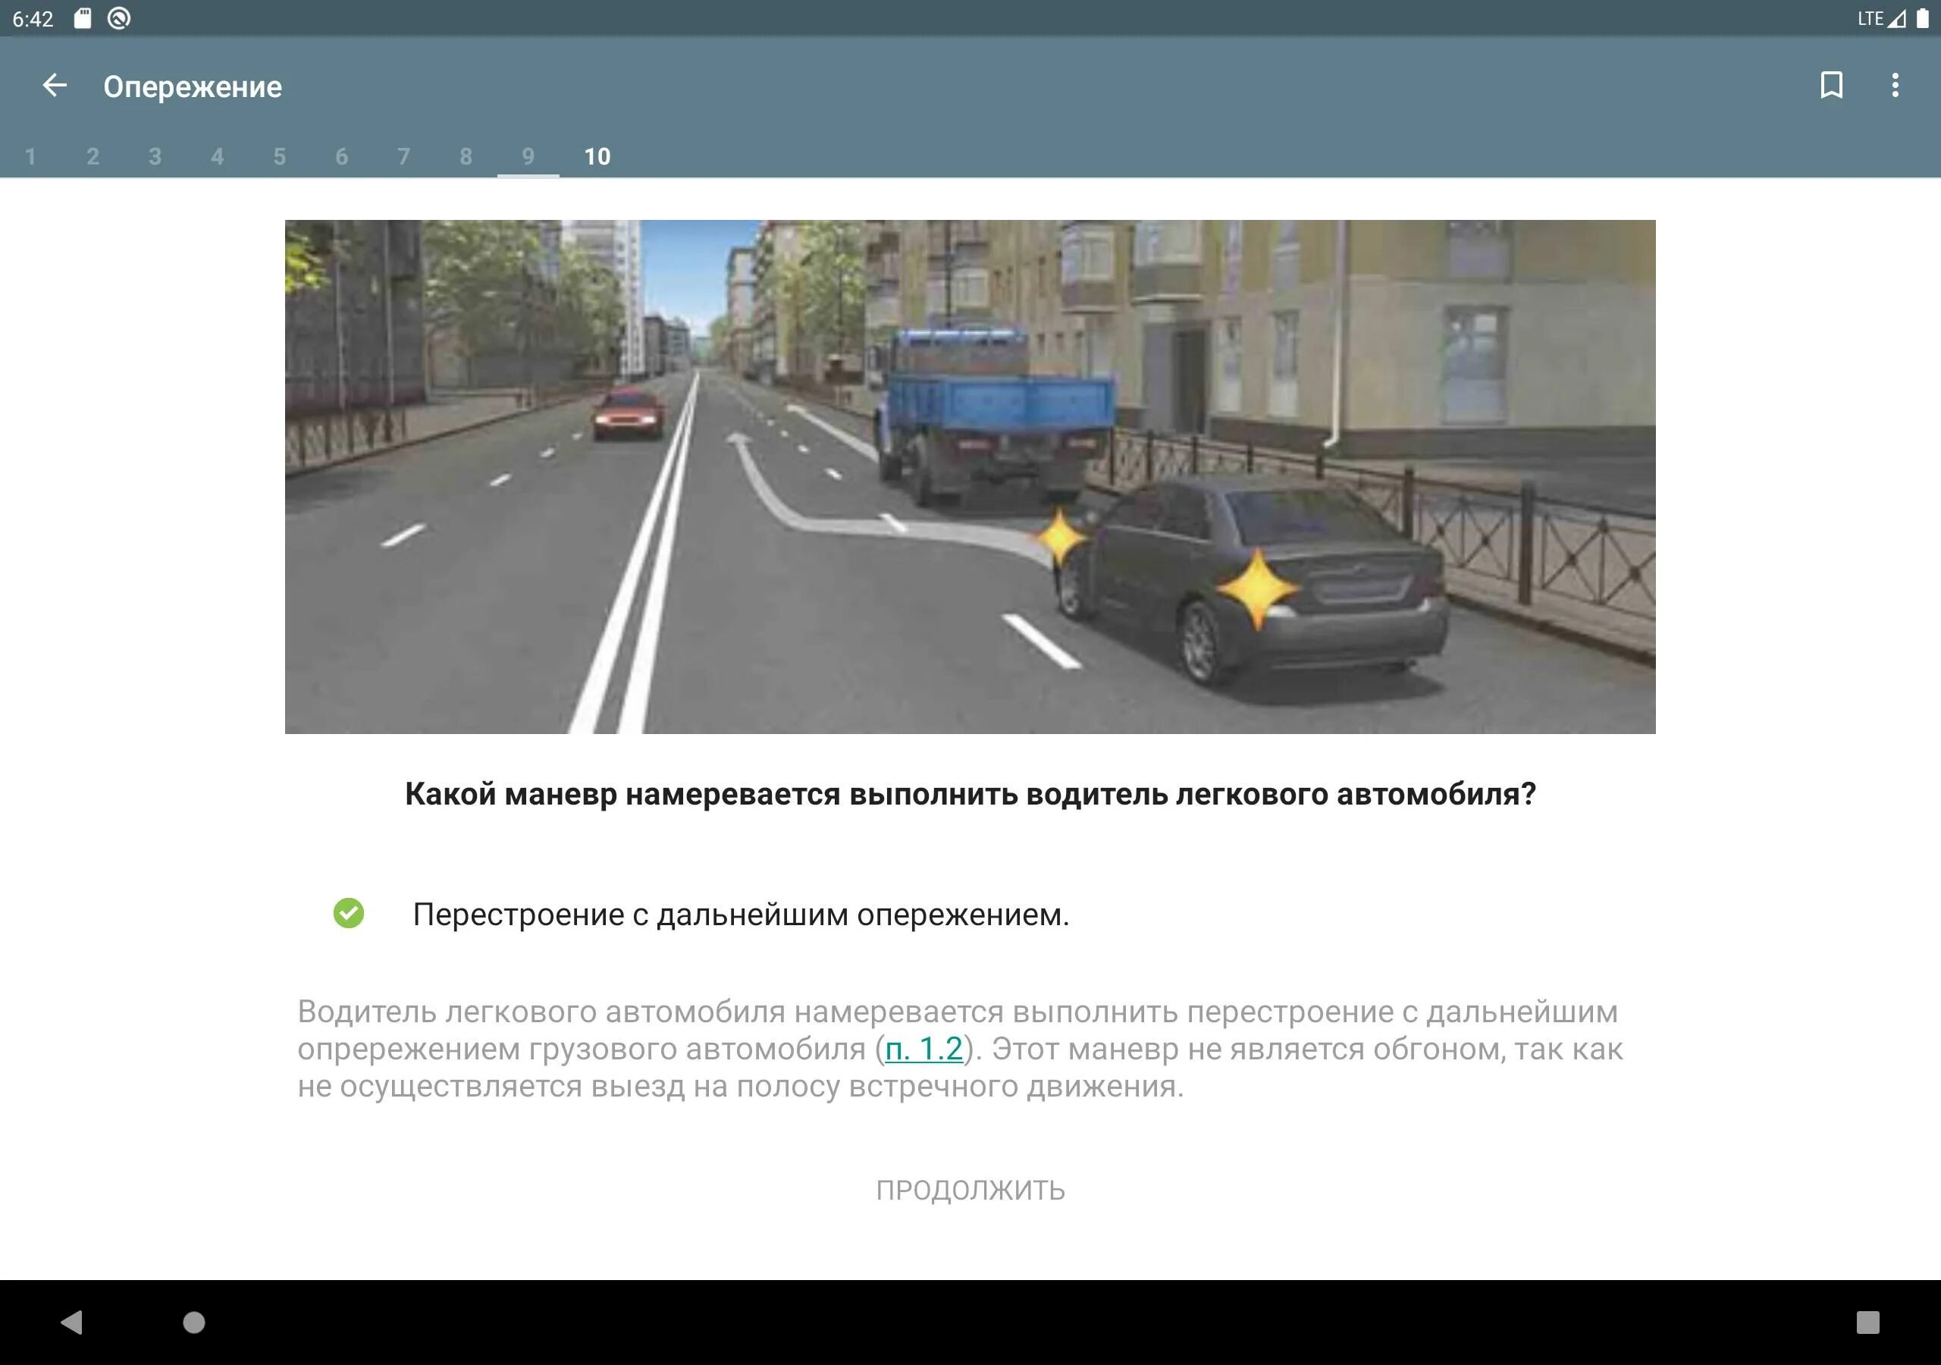
Task: Jump to question tab 3
Action: [155, 156]
